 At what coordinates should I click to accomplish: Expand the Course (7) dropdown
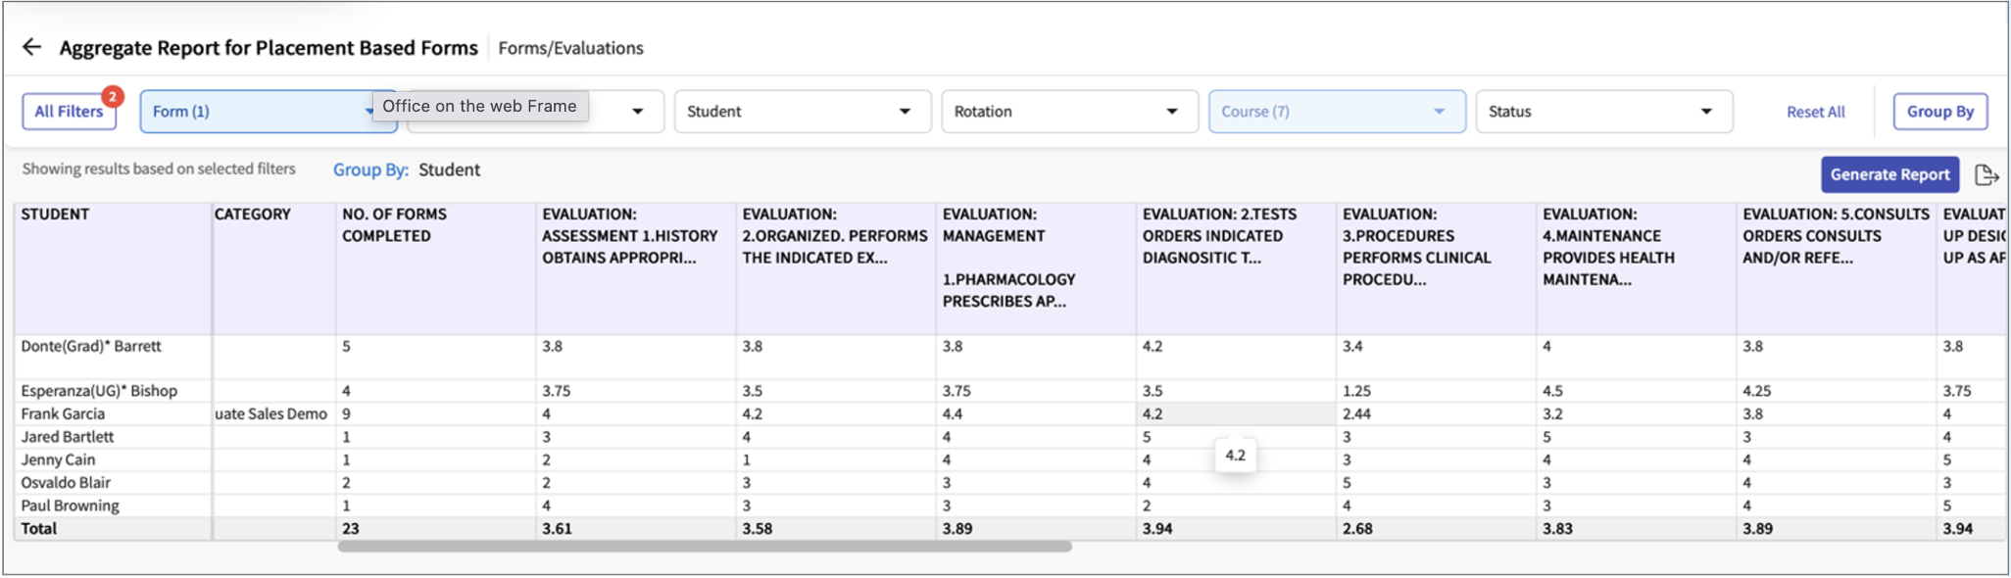(x=1336, y=112)
